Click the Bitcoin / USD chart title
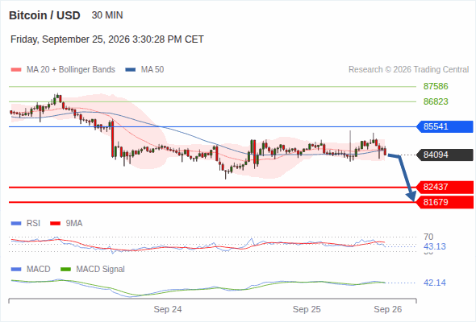Screen dimensions: 476x322 click(44, 15)
